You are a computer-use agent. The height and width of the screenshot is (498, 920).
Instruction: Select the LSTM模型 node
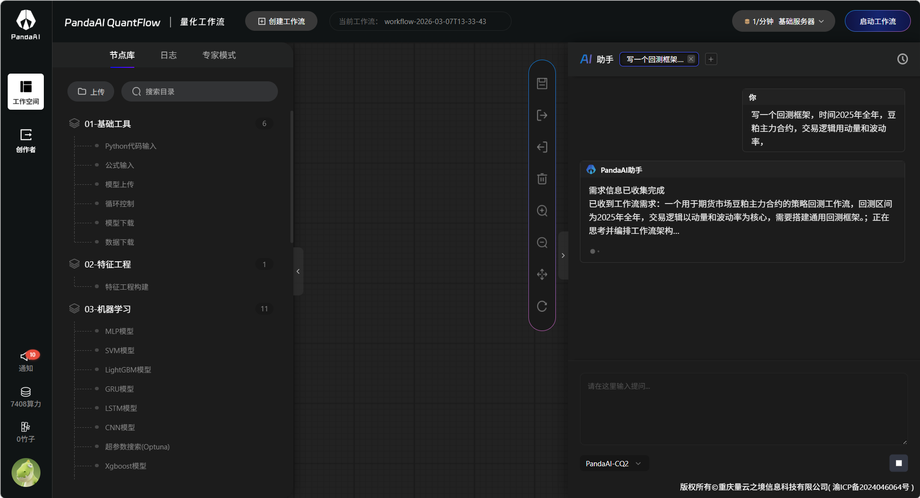[x=121, y=408]
